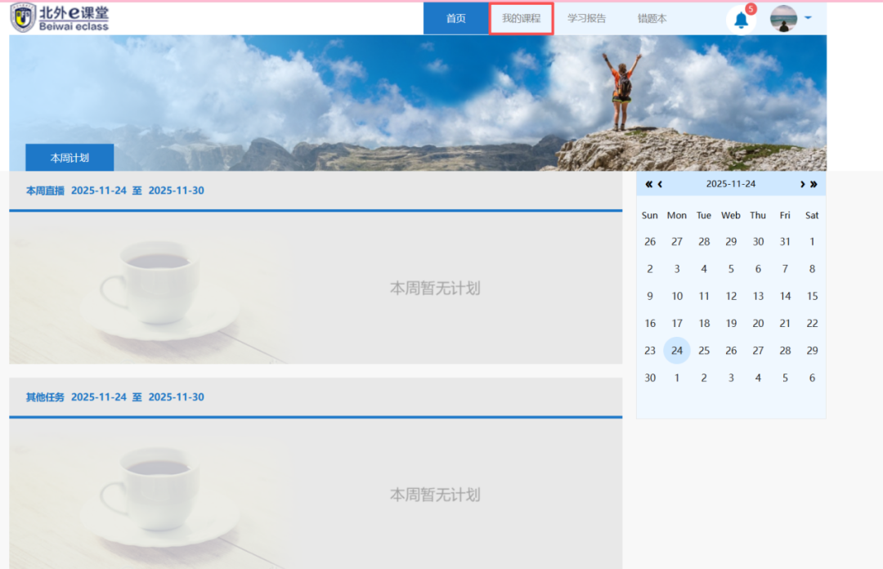Image resolution: width=883 pixels, height=569 pixels.
Task: Jump calendar to previous year with double-left arrow
Action: pos(648,184)
